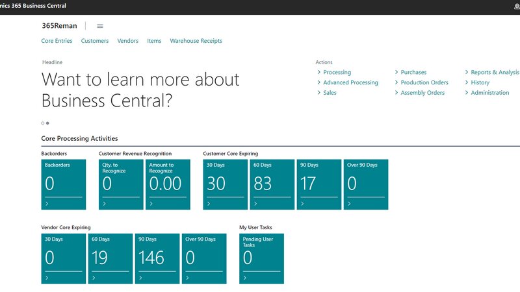Expand the Processing actions group
This screenshot has height=292, width=520.
coord(334,72)
